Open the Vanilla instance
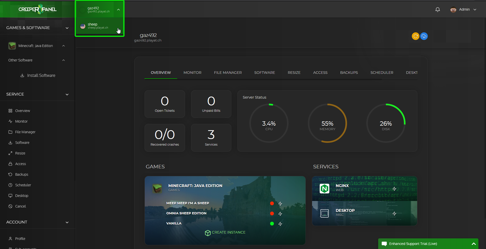 pyautogui.click(x=174, y=223)
